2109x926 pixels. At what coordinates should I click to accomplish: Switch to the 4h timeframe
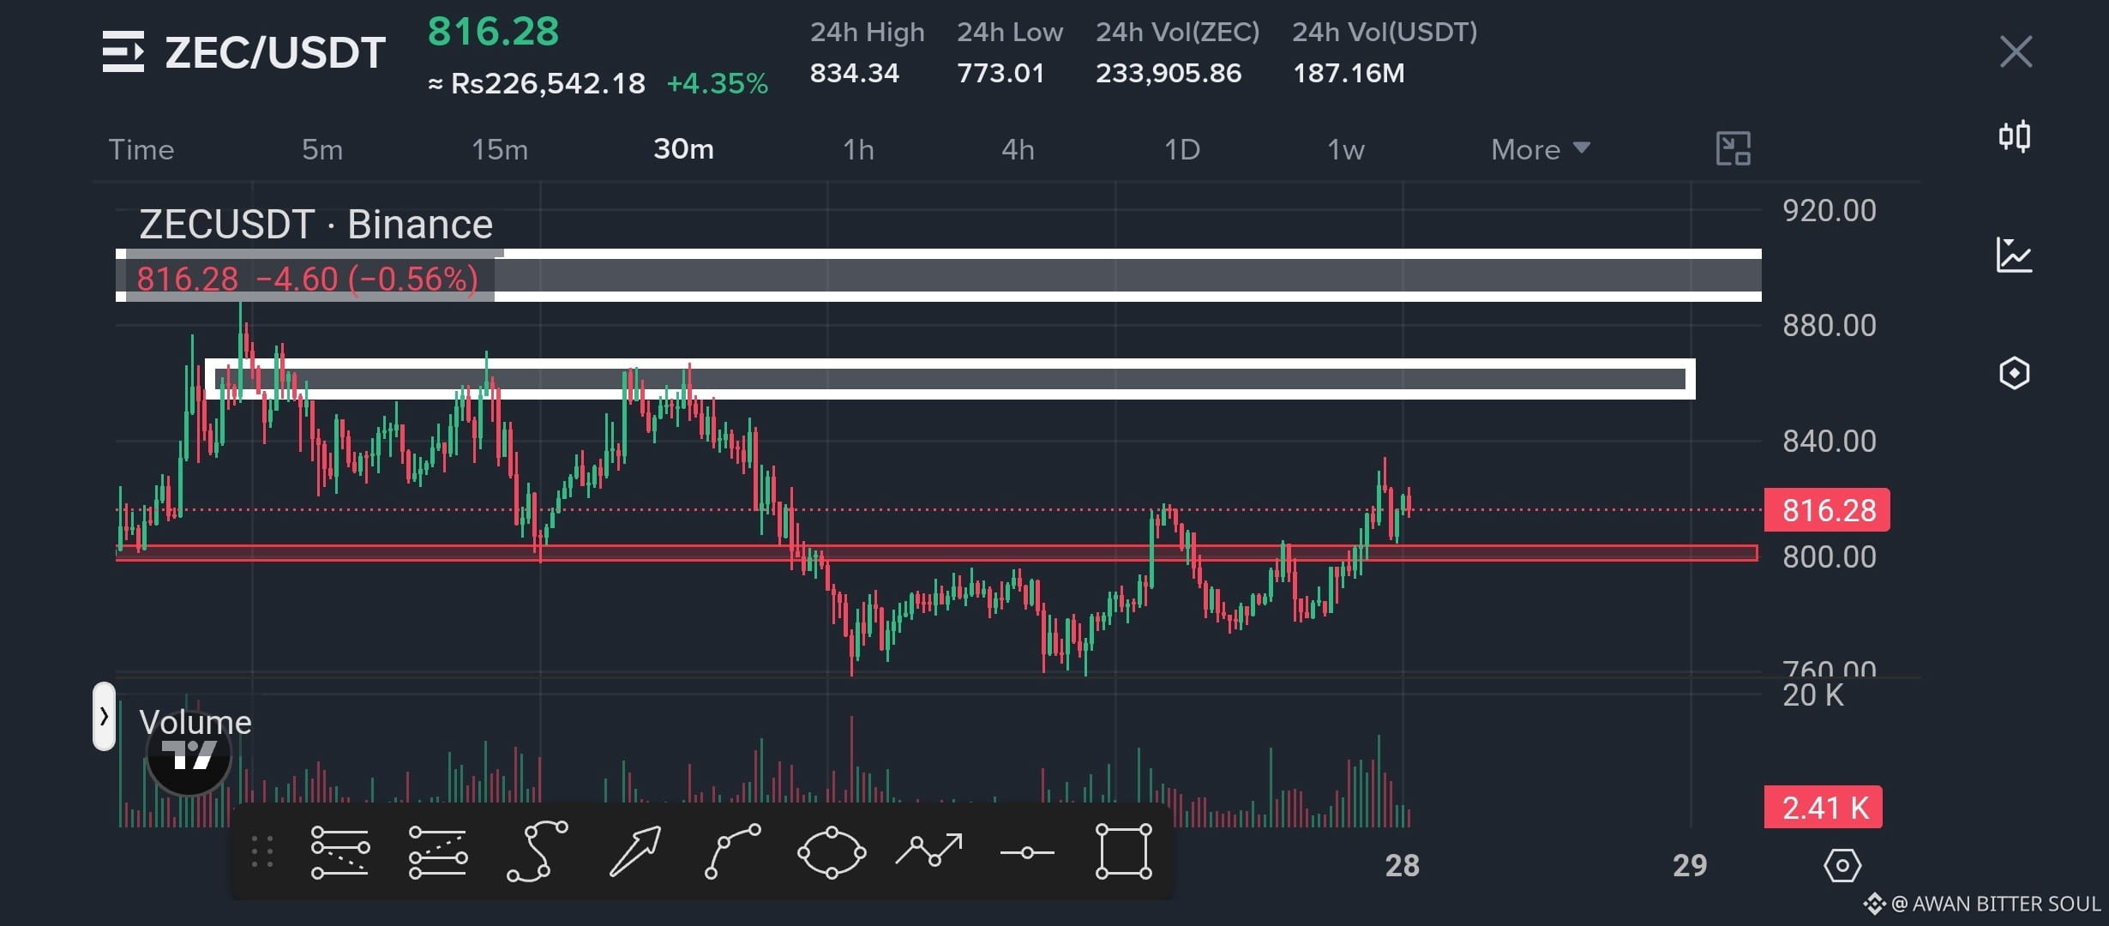[x=1018, y=149]
